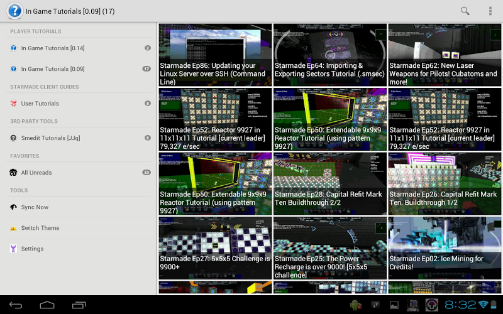Click the PLAYER TUTORIALS section header
Screen dimensions: 503x314
click(x=36, y=31)
